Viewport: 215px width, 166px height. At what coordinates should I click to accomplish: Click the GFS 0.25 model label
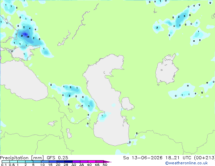pyautogui.click(x=57, y=158)
